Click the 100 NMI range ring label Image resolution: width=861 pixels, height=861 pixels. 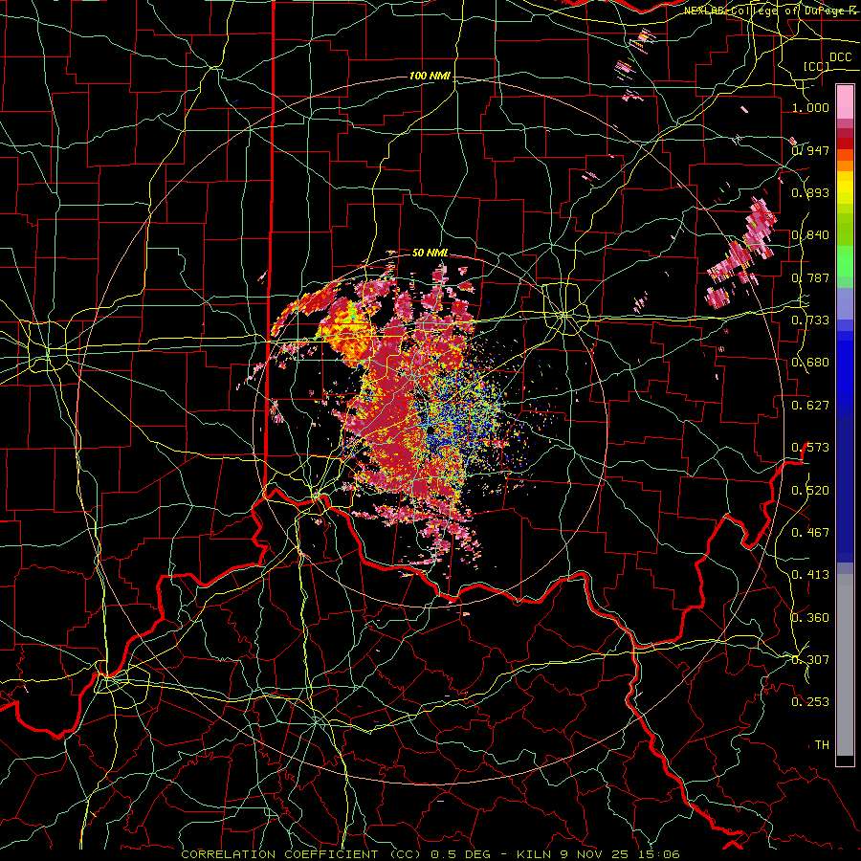[430, 76]
